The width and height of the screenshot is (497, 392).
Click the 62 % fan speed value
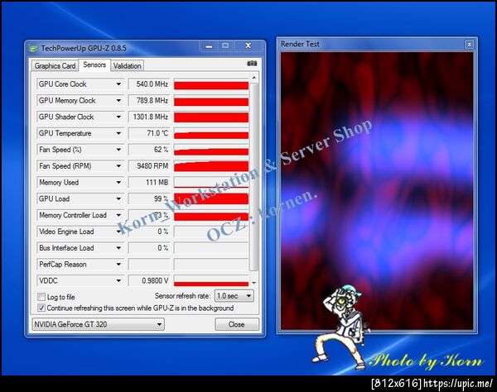point(149,150)
